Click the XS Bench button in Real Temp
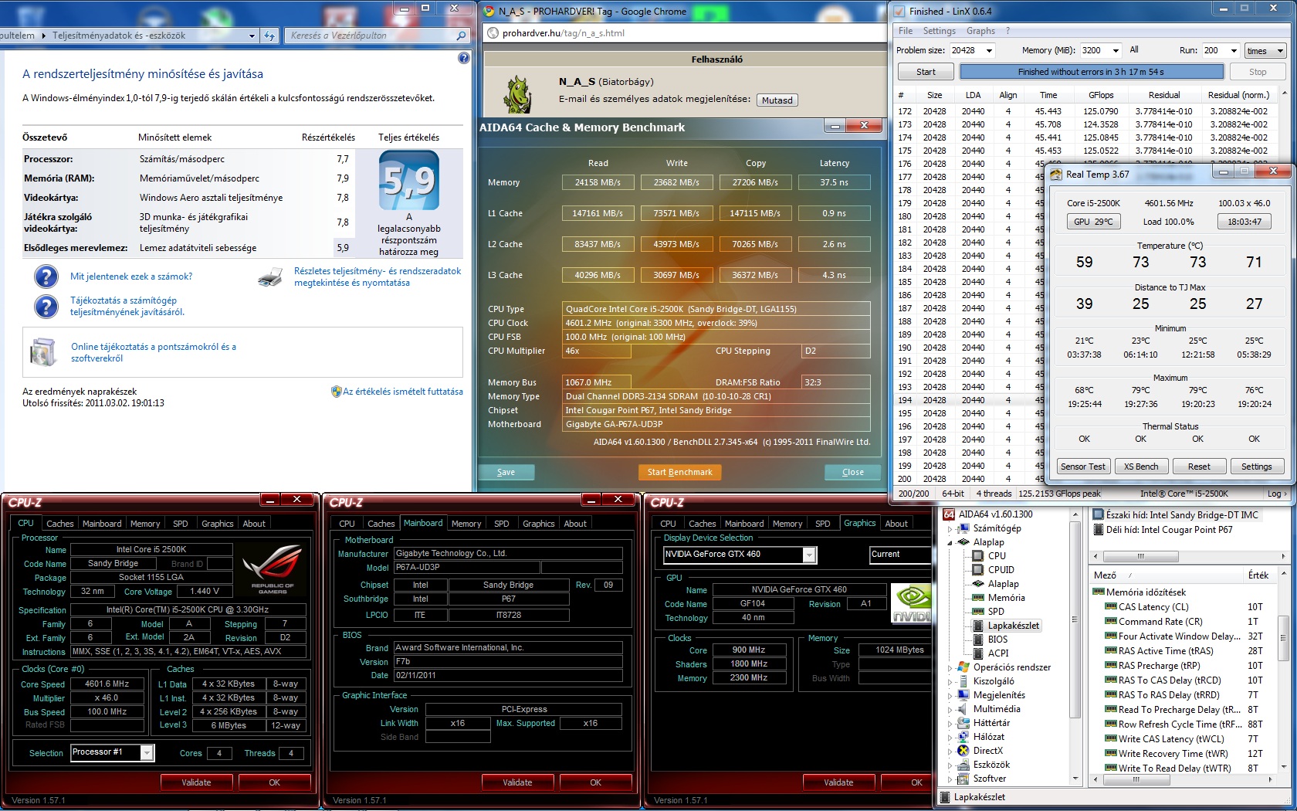Screen dimensions: 1297x811 (x=1141, y=467)
